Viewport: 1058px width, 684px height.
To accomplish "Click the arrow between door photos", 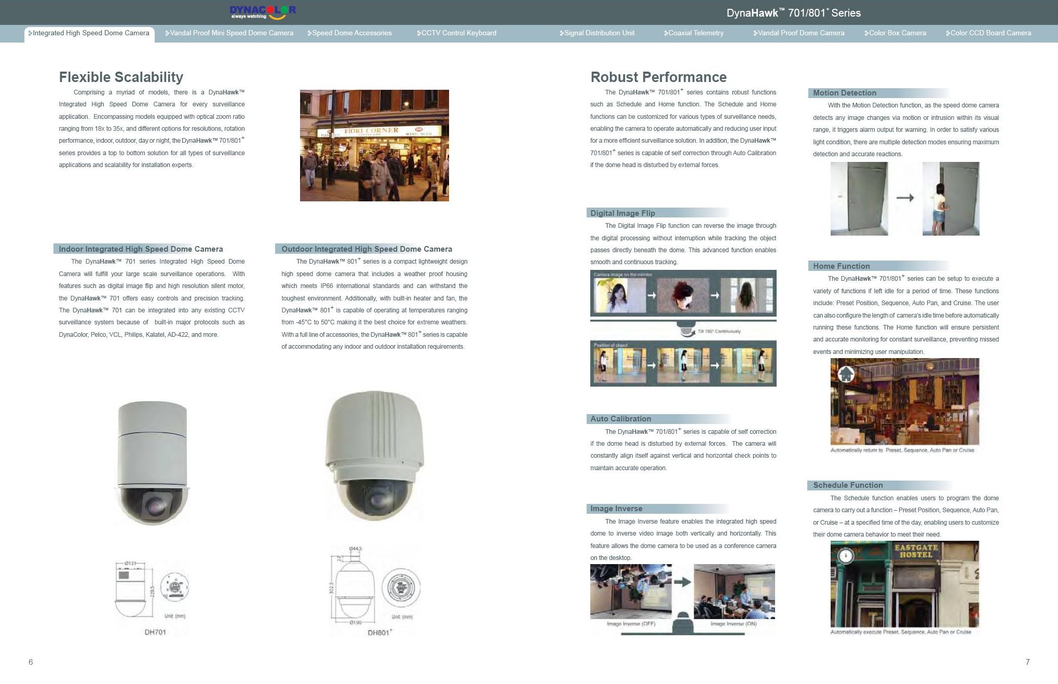I will click(x=905, y=198).
